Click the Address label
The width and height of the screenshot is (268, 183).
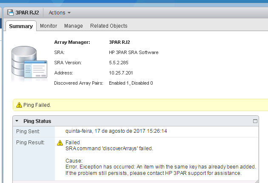click(x=63, y=73)
